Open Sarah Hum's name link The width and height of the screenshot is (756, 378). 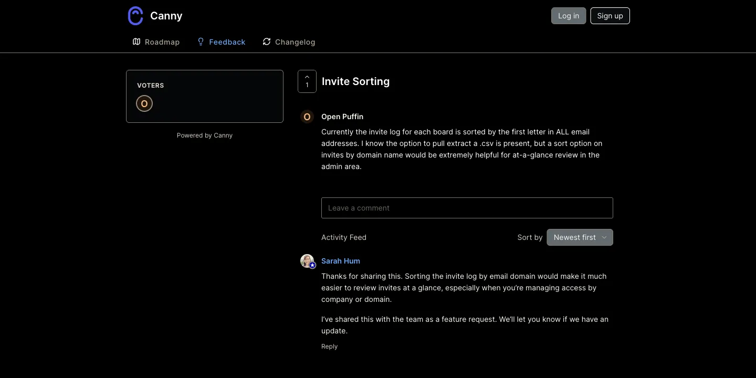click(x=341, y=261)
